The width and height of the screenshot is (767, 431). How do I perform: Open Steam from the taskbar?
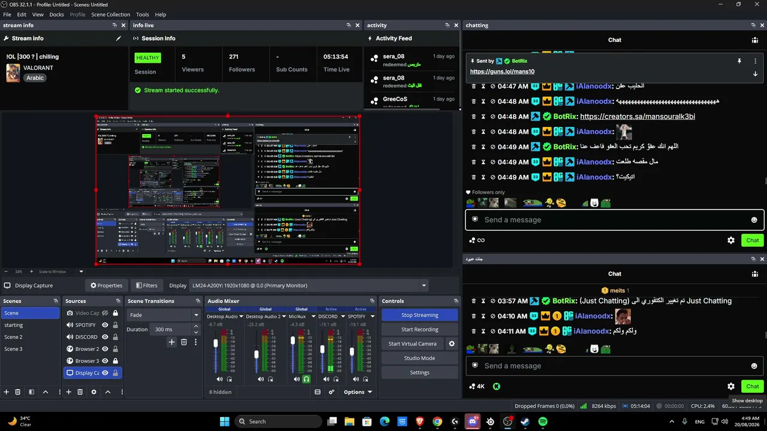tap(526, 421)
